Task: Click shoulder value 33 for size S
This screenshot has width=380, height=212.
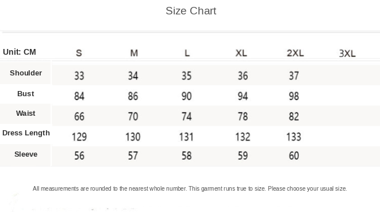Action: pyautogui.click(x=79, y=76)
